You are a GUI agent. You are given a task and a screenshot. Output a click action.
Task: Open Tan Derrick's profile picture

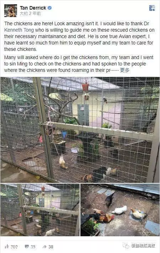[11, 11]
